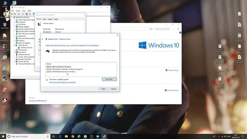
Task: Click the show/hide console tree toolbar icon
Action: 19,14
